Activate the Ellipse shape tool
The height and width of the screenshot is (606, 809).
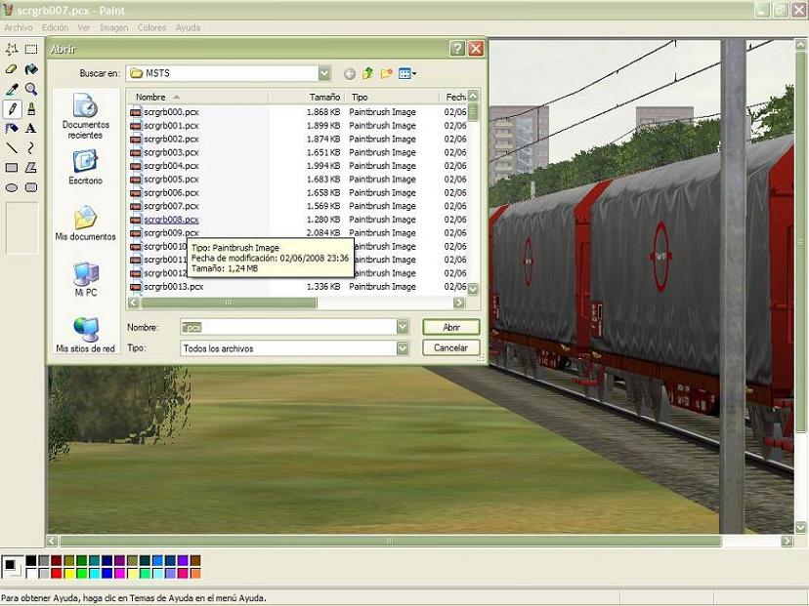coord(12,187)
